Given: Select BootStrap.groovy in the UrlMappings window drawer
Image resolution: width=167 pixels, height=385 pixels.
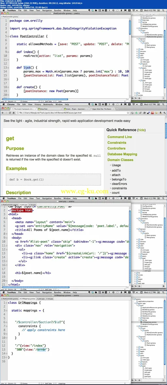Looking at the screenshot, I should click(x=149, y=310).
